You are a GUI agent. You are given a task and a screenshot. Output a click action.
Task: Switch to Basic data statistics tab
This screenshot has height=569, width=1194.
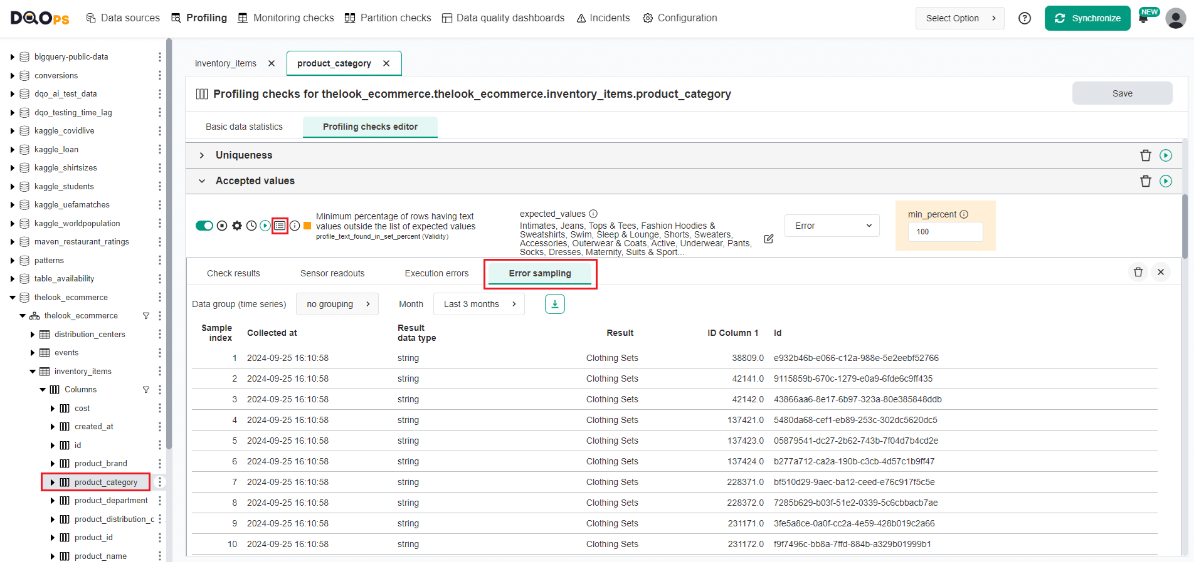[244, 127]
